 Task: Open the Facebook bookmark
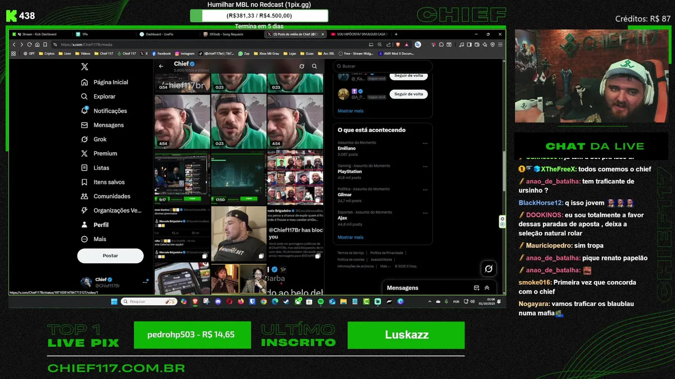click(x=161, y=53)
